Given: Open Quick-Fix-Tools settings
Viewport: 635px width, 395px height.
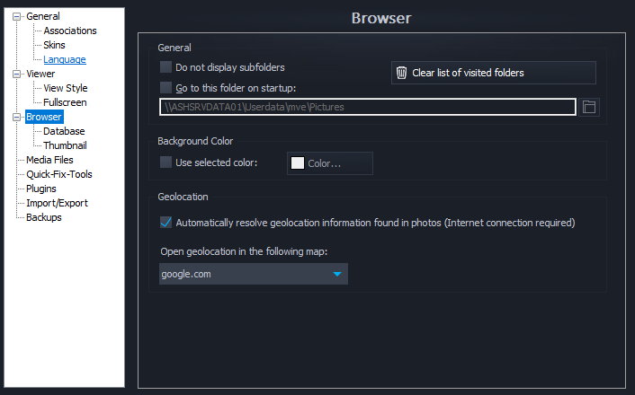Looking at the screenshot, I should click(x=58, y=174).
